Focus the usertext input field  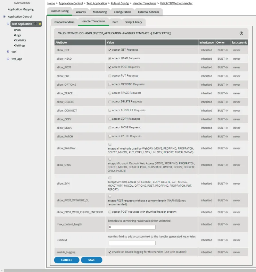132,243
